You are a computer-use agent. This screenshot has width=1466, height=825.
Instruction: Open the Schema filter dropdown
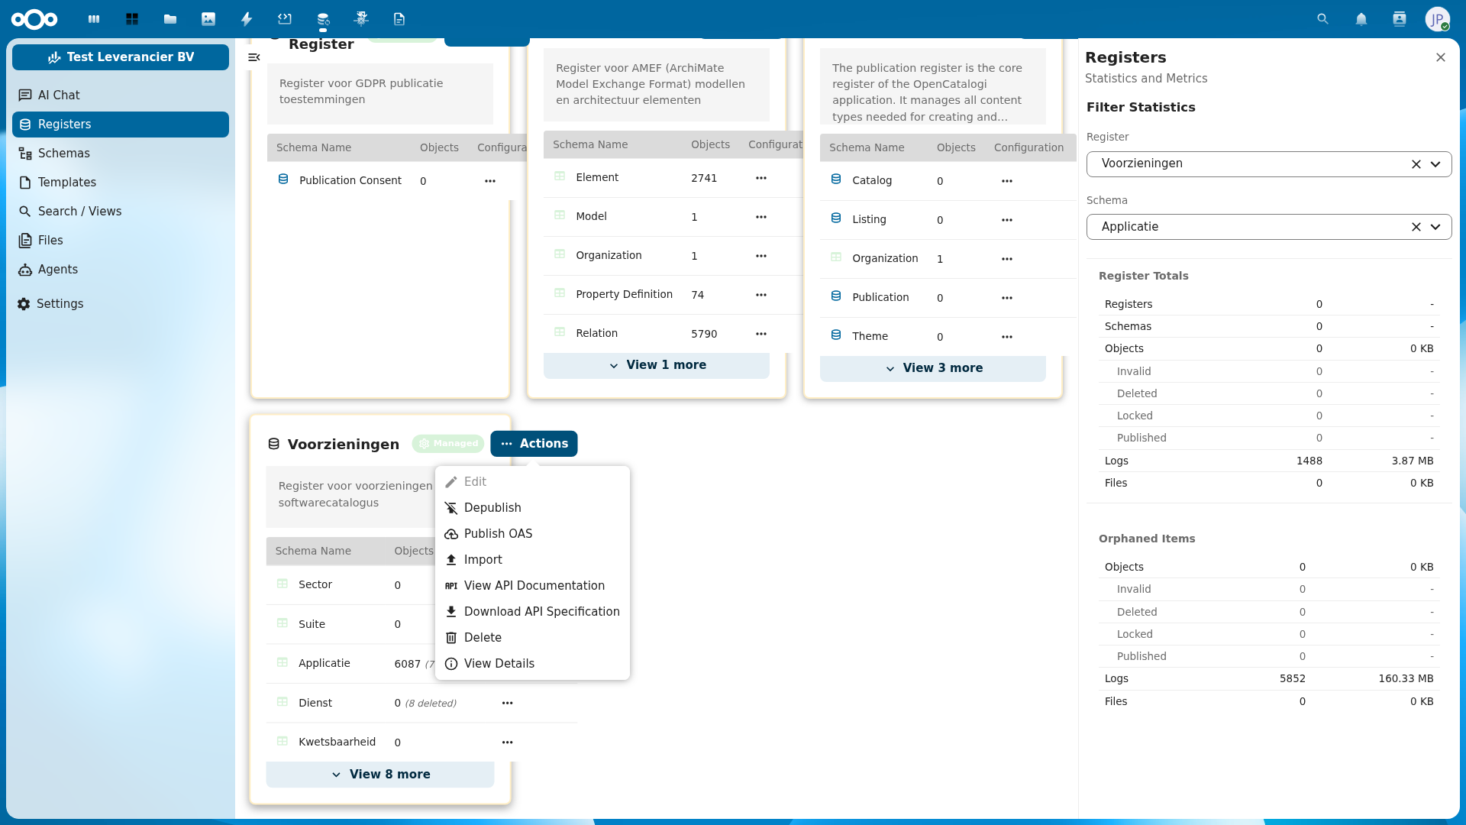[x=1435, y=226]
